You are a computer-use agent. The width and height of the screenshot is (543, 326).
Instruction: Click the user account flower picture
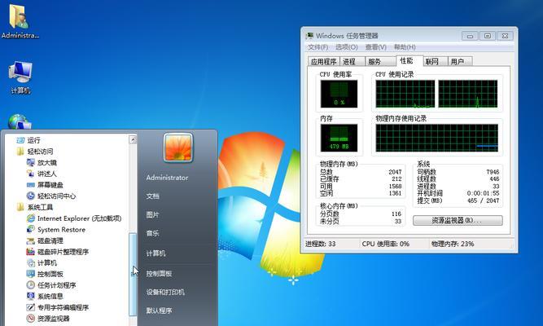coord(178,148)
